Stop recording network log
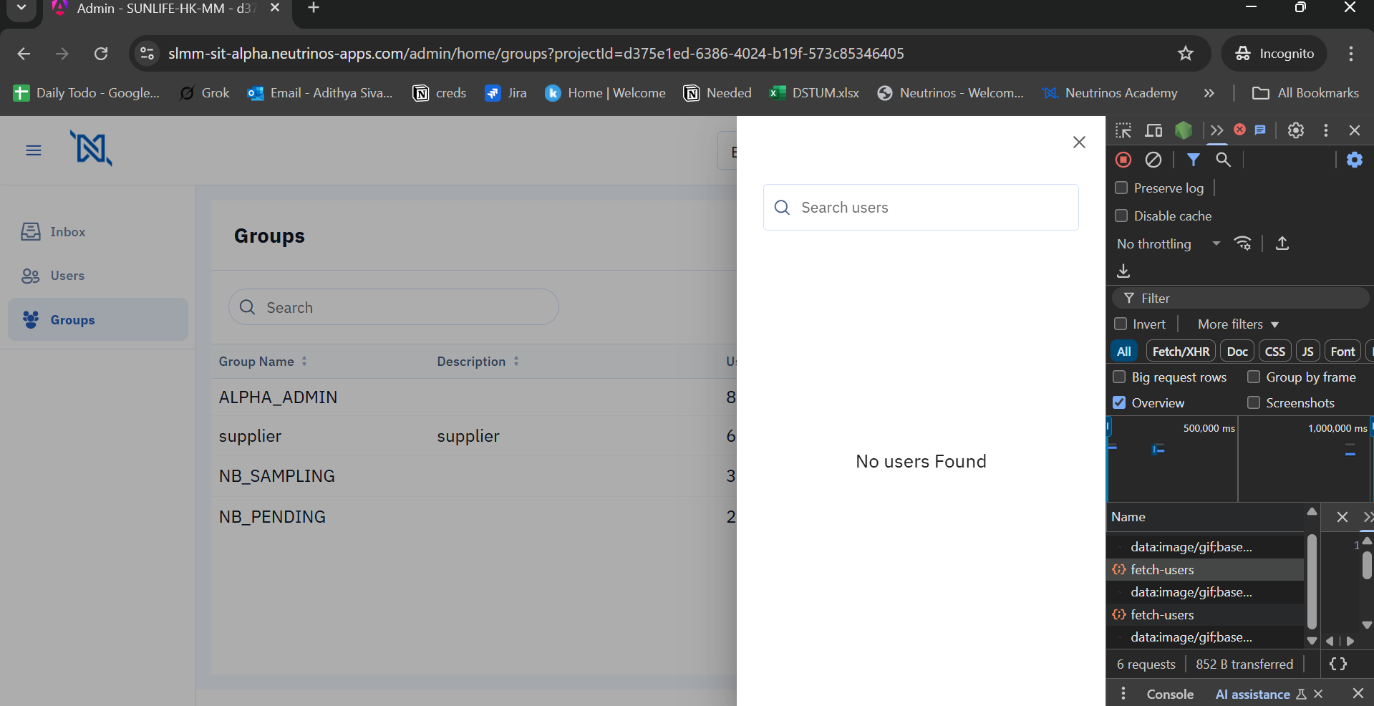 (1123, 160)
